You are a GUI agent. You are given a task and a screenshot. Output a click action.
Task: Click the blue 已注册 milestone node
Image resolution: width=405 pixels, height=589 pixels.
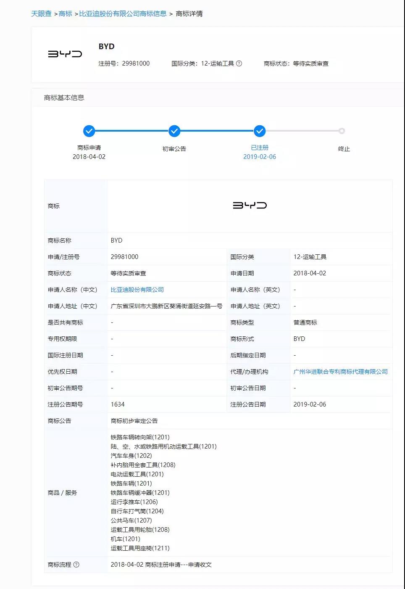pyautogui.click(x=260, y=131)
